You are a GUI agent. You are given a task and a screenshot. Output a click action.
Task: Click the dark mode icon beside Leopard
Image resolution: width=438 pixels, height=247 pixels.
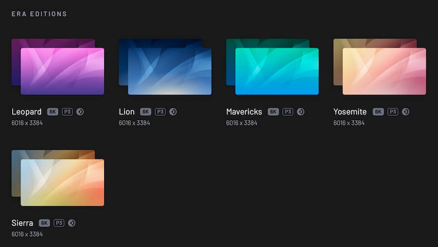pos(80,112)
